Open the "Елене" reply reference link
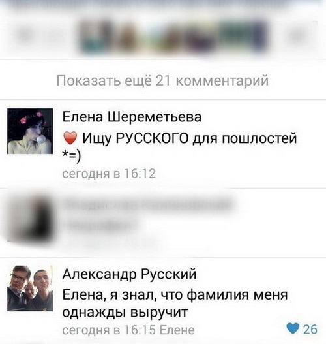 point(177,330)
